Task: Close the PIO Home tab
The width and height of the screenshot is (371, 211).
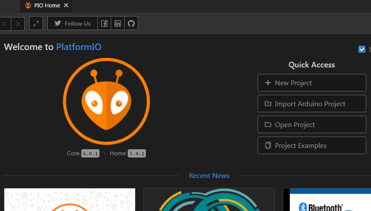Action: point(66,5)
